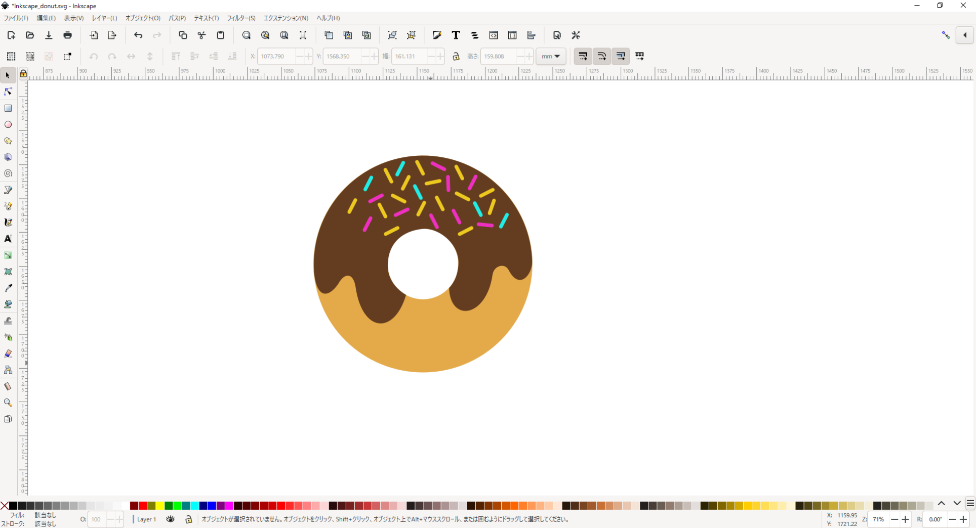Screen dimensions: 976x528
Task: Toggle the Layer 1 visibility eye
Action: point(170,519)
